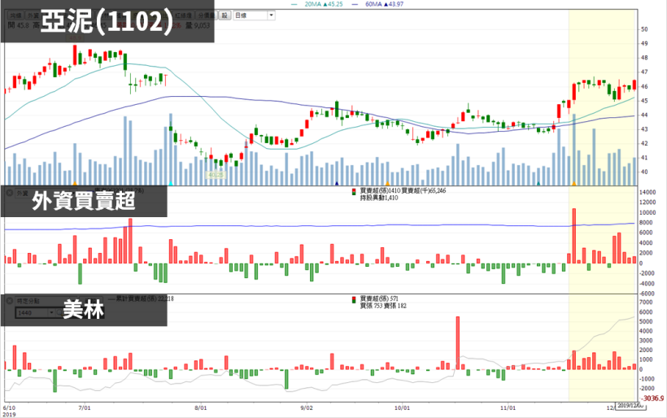Click the 持股異動1,410 legend text
This screenshot has width=667, height=418.
pos(379,198)
